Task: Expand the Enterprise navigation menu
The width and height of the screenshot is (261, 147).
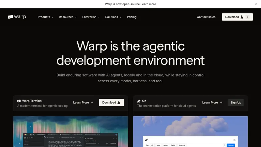Action: (x=91, y=17)
